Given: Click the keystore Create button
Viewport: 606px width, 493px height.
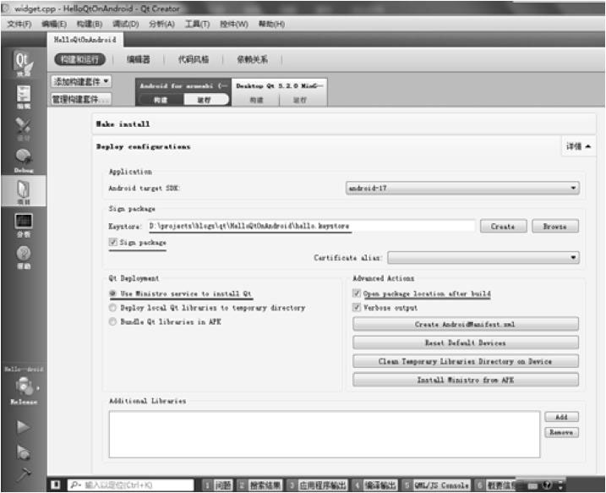Looking at the screenshot, I should [503, 226].
